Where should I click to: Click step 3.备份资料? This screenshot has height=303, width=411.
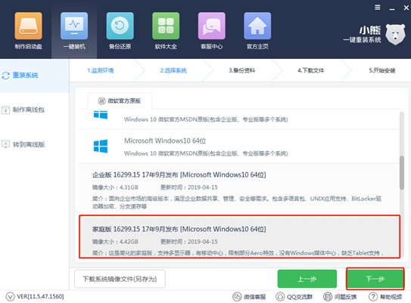(x=242, y=70)
